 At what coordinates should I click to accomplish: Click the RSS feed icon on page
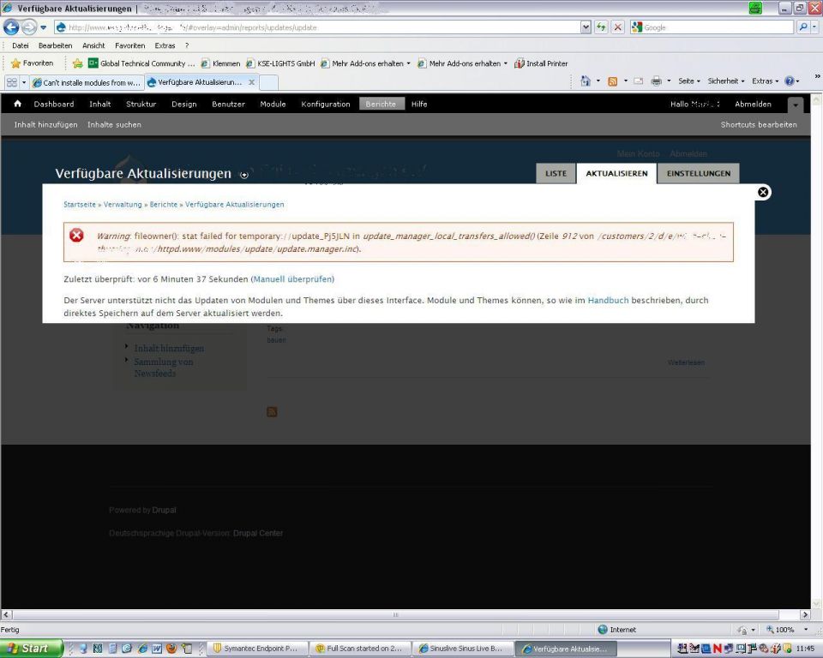tap(272, 412)
